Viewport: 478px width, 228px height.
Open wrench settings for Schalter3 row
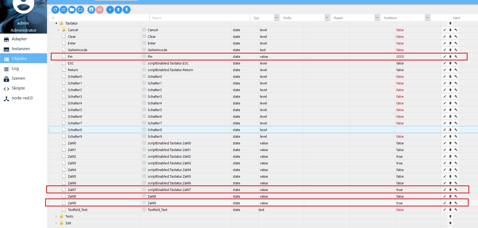point(456,96)
